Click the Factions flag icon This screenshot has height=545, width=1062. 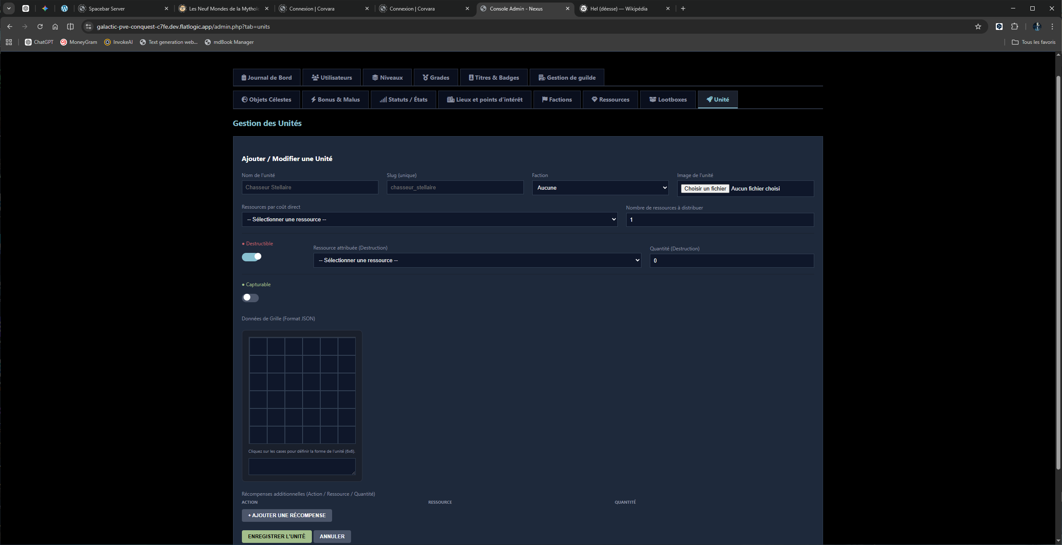pyautogui.click(x=544, y=99)
